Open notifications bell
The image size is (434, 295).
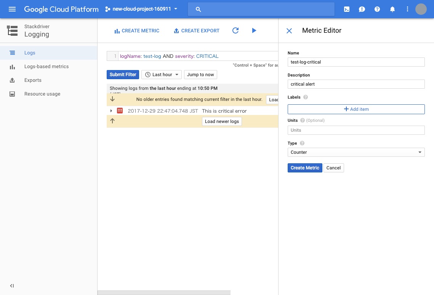pyautogui.click(x=392, y=9)
